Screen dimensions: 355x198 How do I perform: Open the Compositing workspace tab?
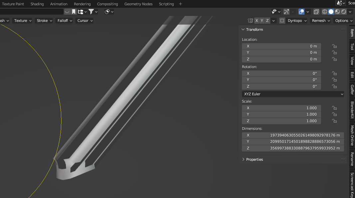tap(107, 4)
